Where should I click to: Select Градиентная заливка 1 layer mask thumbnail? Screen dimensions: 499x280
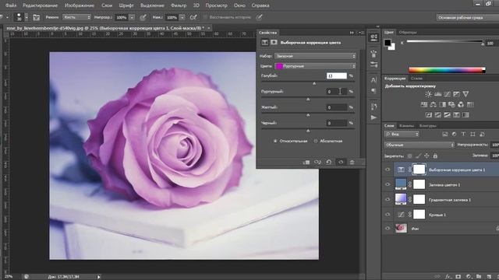(419, 199)
